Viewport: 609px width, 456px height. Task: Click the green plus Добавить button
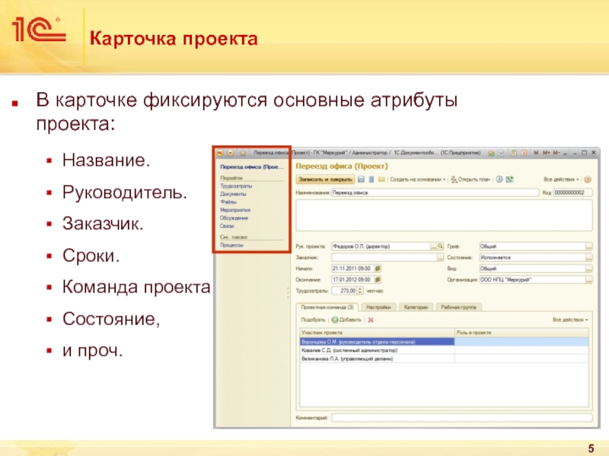point(347,320)
